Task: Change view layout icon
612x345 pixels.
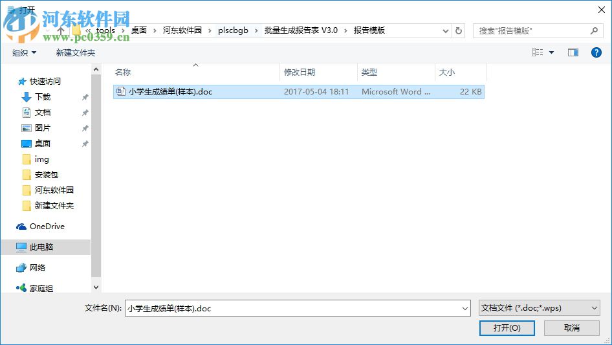Action: [538, 52]
